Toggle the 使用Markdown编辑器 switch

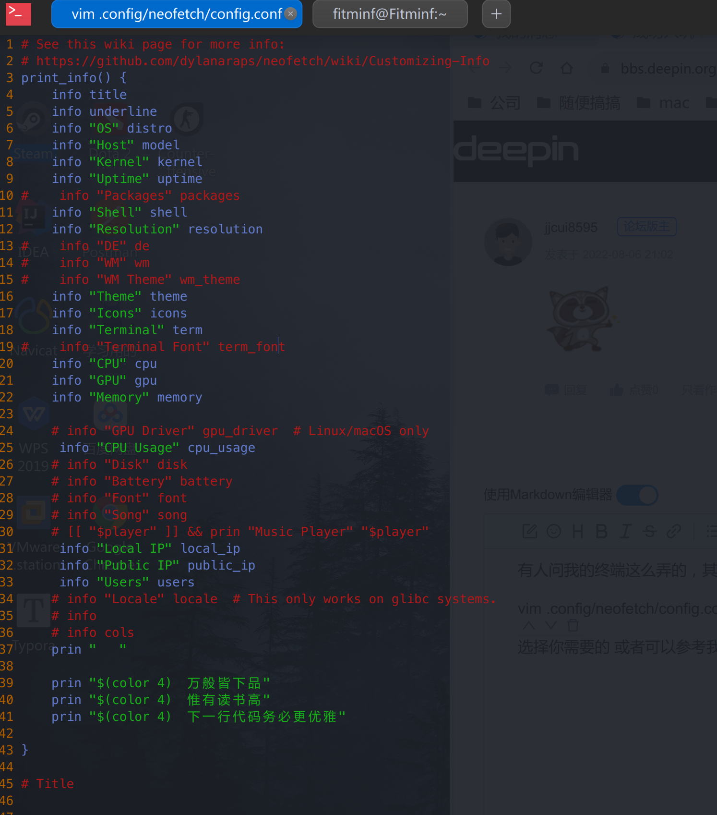pos(637,495)
